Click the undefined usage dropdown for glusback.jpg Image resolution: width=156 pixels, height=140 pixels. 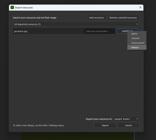click(127, 31)
